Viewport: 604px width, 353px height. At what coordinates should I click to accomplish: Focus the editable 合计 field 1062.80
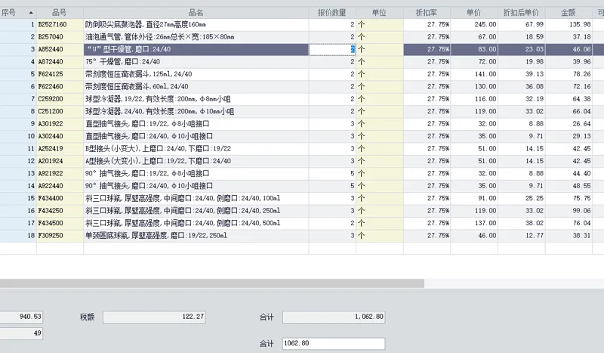tap(334, 343)
